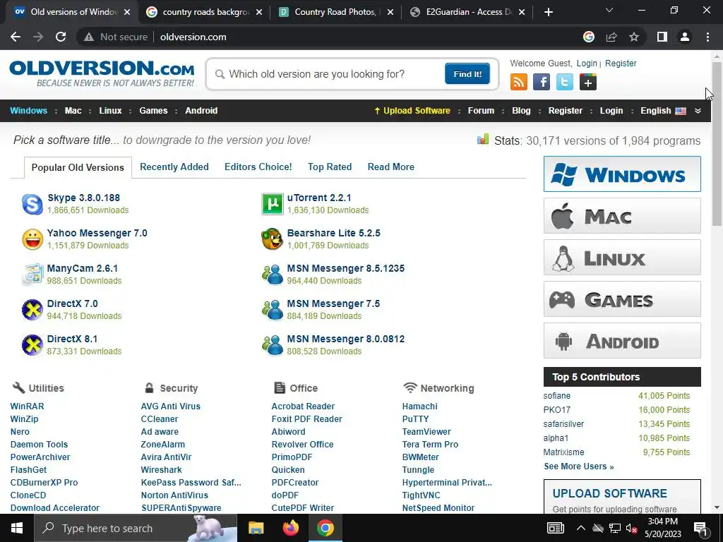Viewport: 723px width, 542px height.
Task: Open Chrome's three-dot menu
Action: [x=707, y=37]
